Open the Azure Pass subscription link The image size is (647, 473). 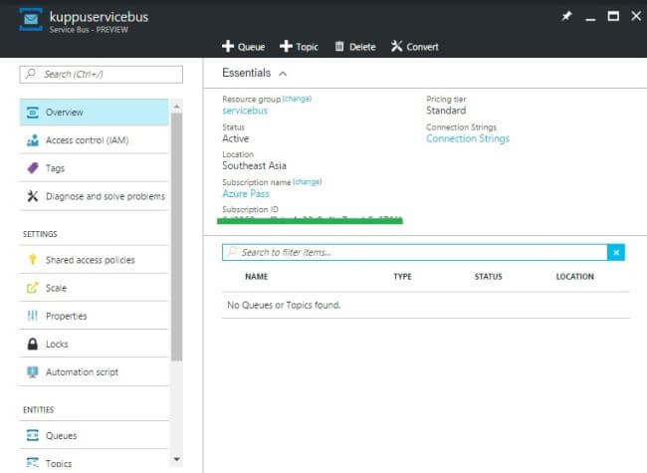click(246, 193)
